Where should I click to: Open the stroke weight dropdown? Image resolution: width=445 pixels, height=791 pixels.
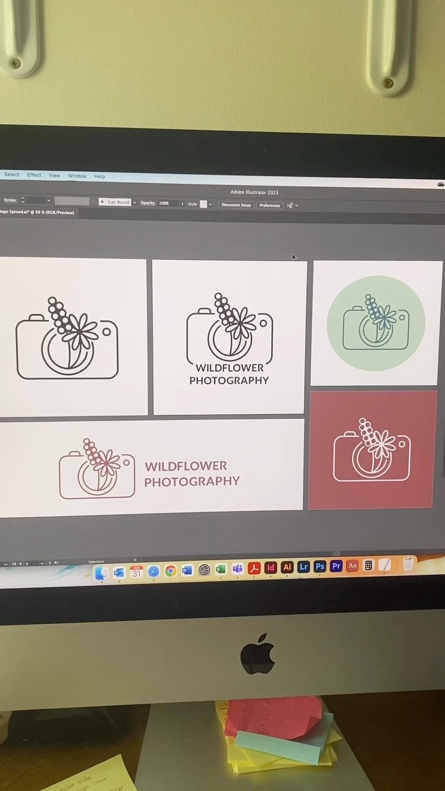[49, 200]
